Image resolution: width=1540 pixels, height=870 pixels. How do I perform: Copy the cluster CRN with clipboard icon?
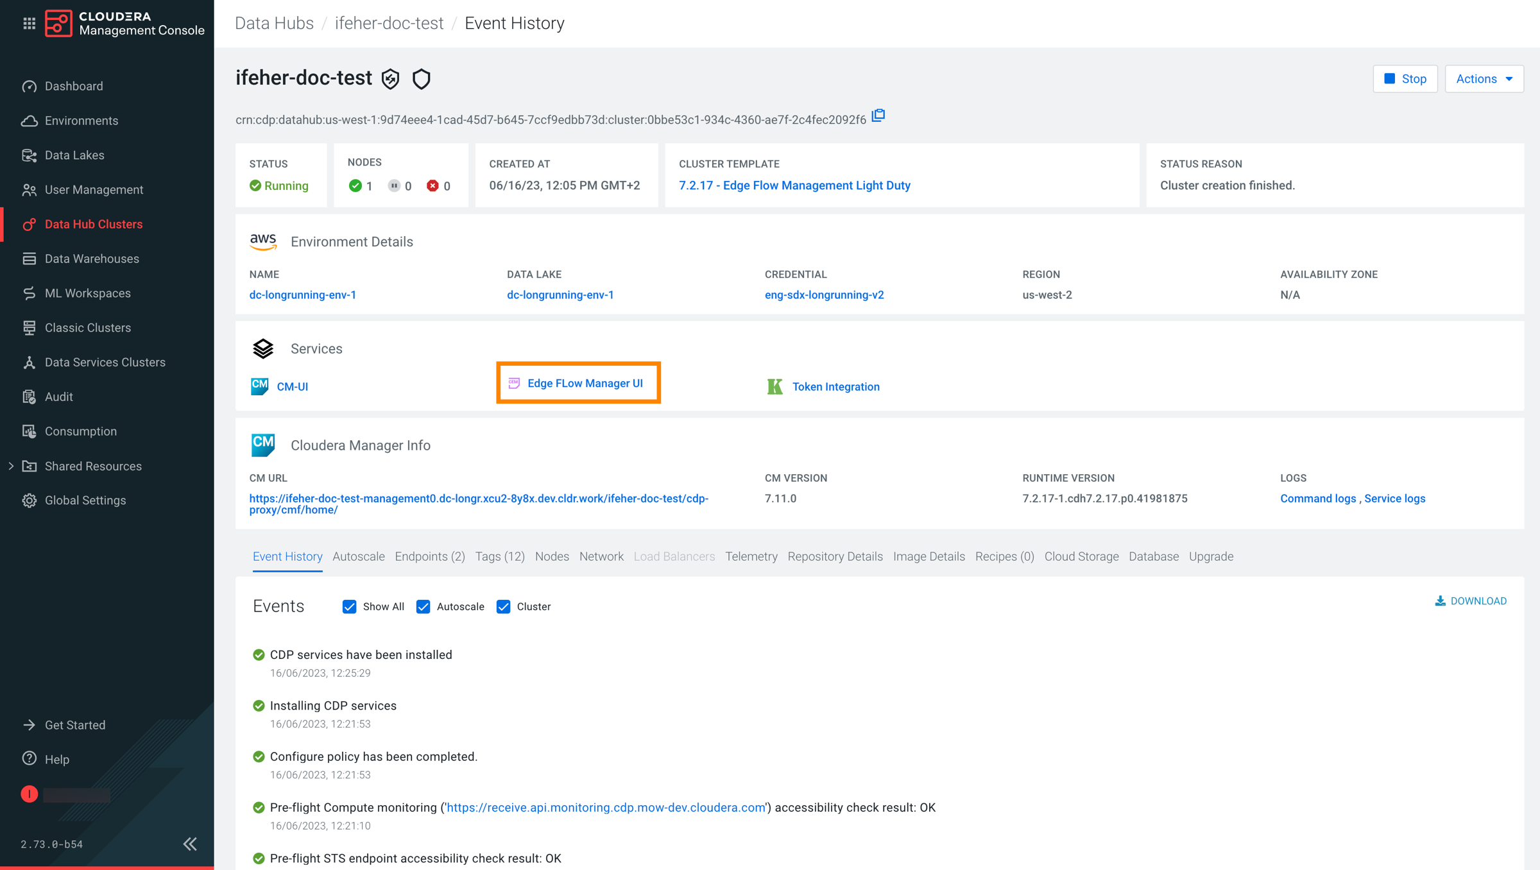878,116
